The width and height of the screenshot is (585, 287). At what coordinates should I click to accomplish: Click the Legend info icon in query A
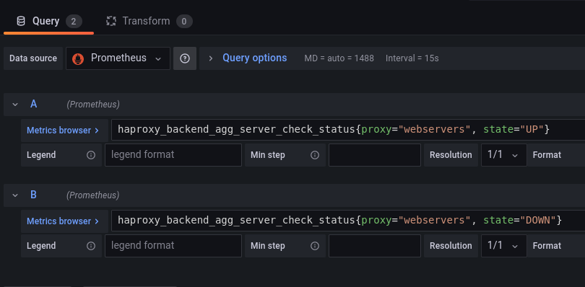91,155
